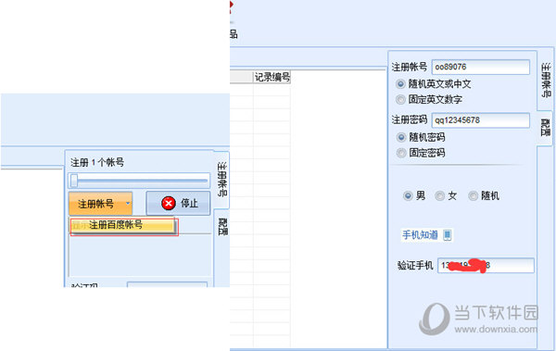The image size is (556, 351).
Task: Choose 男 gender radio button
Action: pyautogui.click(x=408, y=195)
